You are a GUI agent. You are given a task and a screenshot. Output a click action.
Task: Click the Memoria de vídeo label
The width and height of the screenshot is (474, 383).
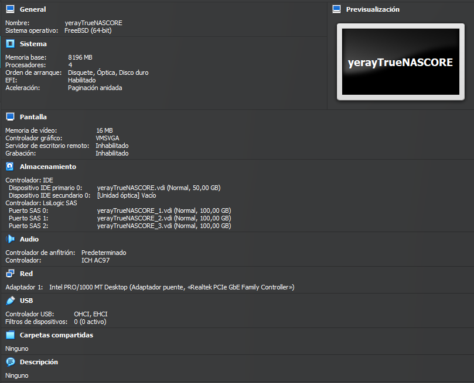pyautogui.click(x=31, y=130)
